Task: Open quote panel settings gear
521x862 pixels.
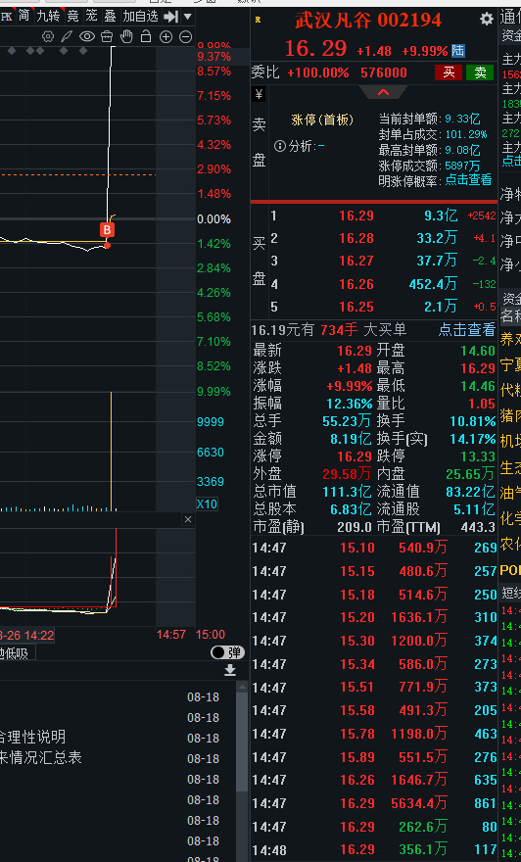Action: 487,20
